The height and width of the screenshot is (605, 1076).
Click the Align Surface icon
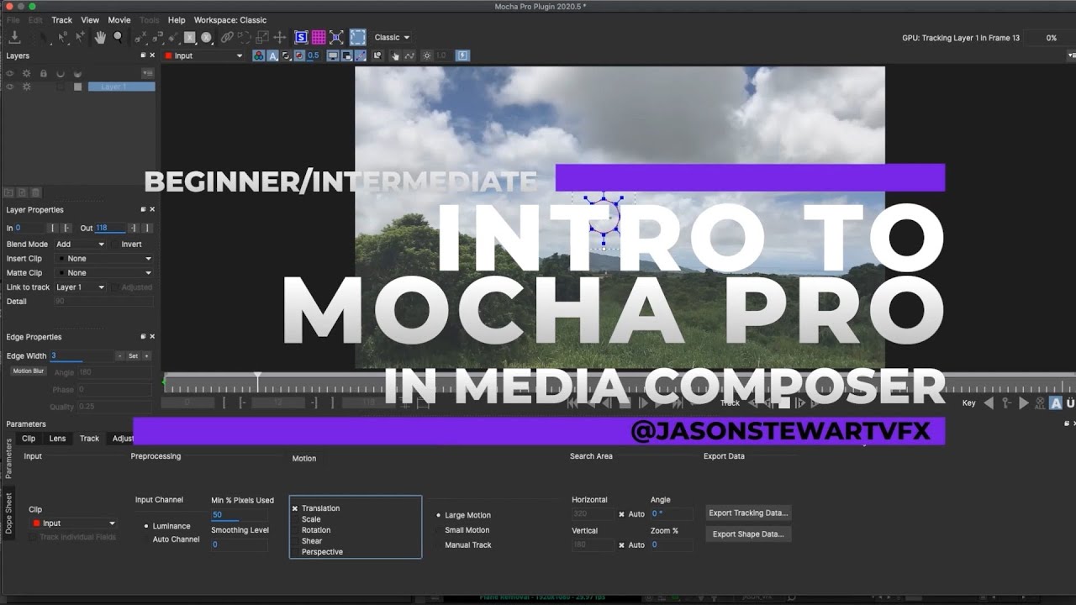tap(337, 37)
